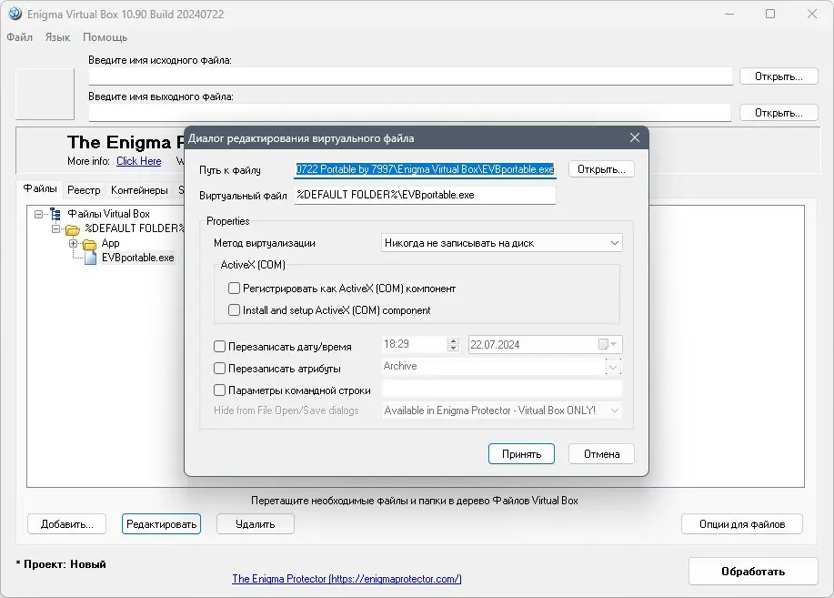Click Открыть next to Путь к файлу
834x598 pixels.
pyautogui.click(x=601, y=169)
